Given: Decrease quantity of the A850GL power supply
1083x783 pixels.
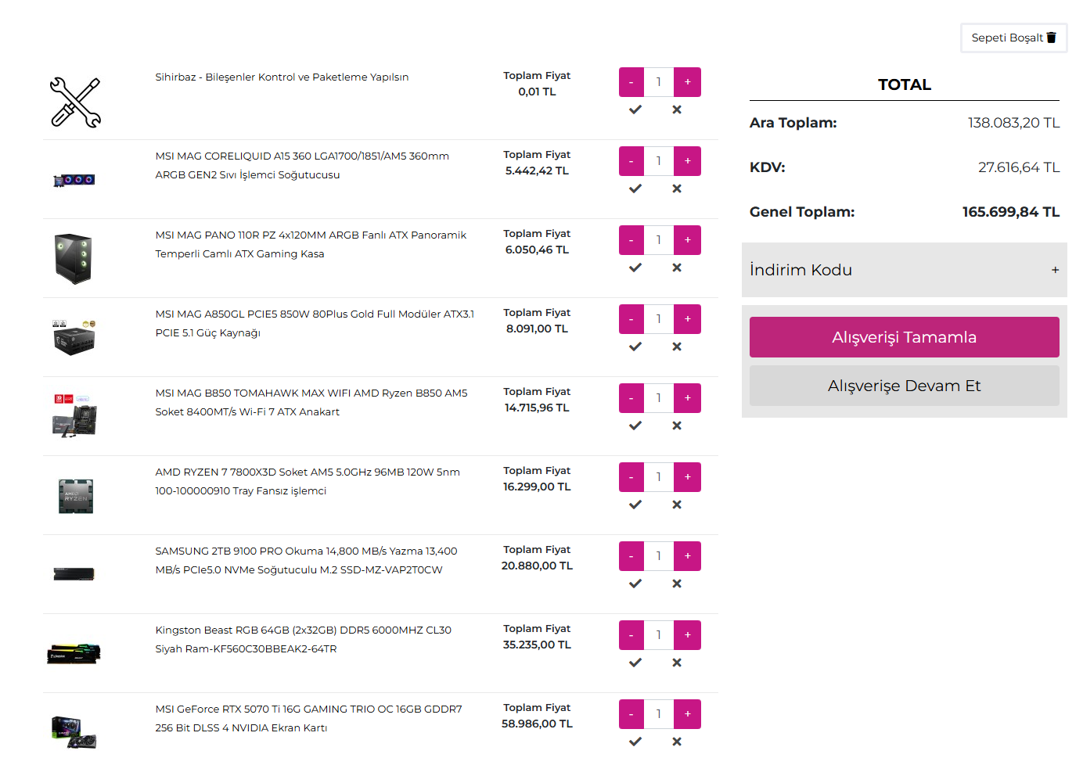Looking at the screenshot, I should pos(631,319).
